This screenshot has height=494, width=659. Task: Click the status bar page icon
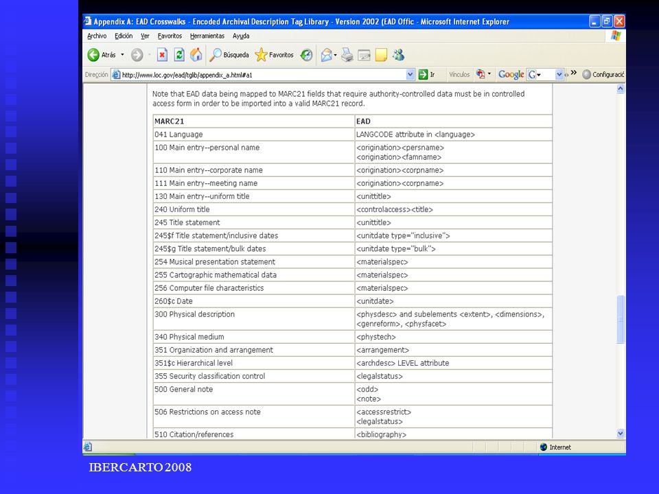pyautogui.click(x=87, y=447)
